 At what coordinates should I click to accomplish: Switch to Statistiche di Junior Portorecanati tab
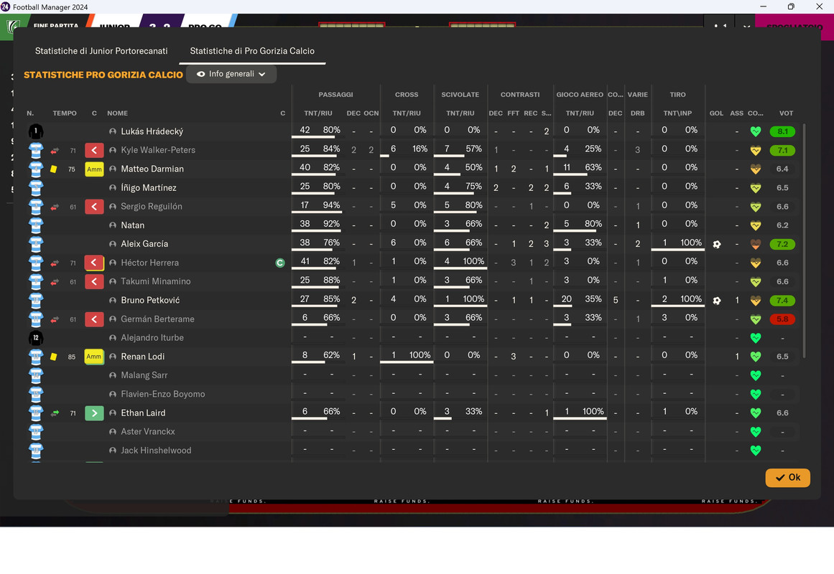coord(101,51)
